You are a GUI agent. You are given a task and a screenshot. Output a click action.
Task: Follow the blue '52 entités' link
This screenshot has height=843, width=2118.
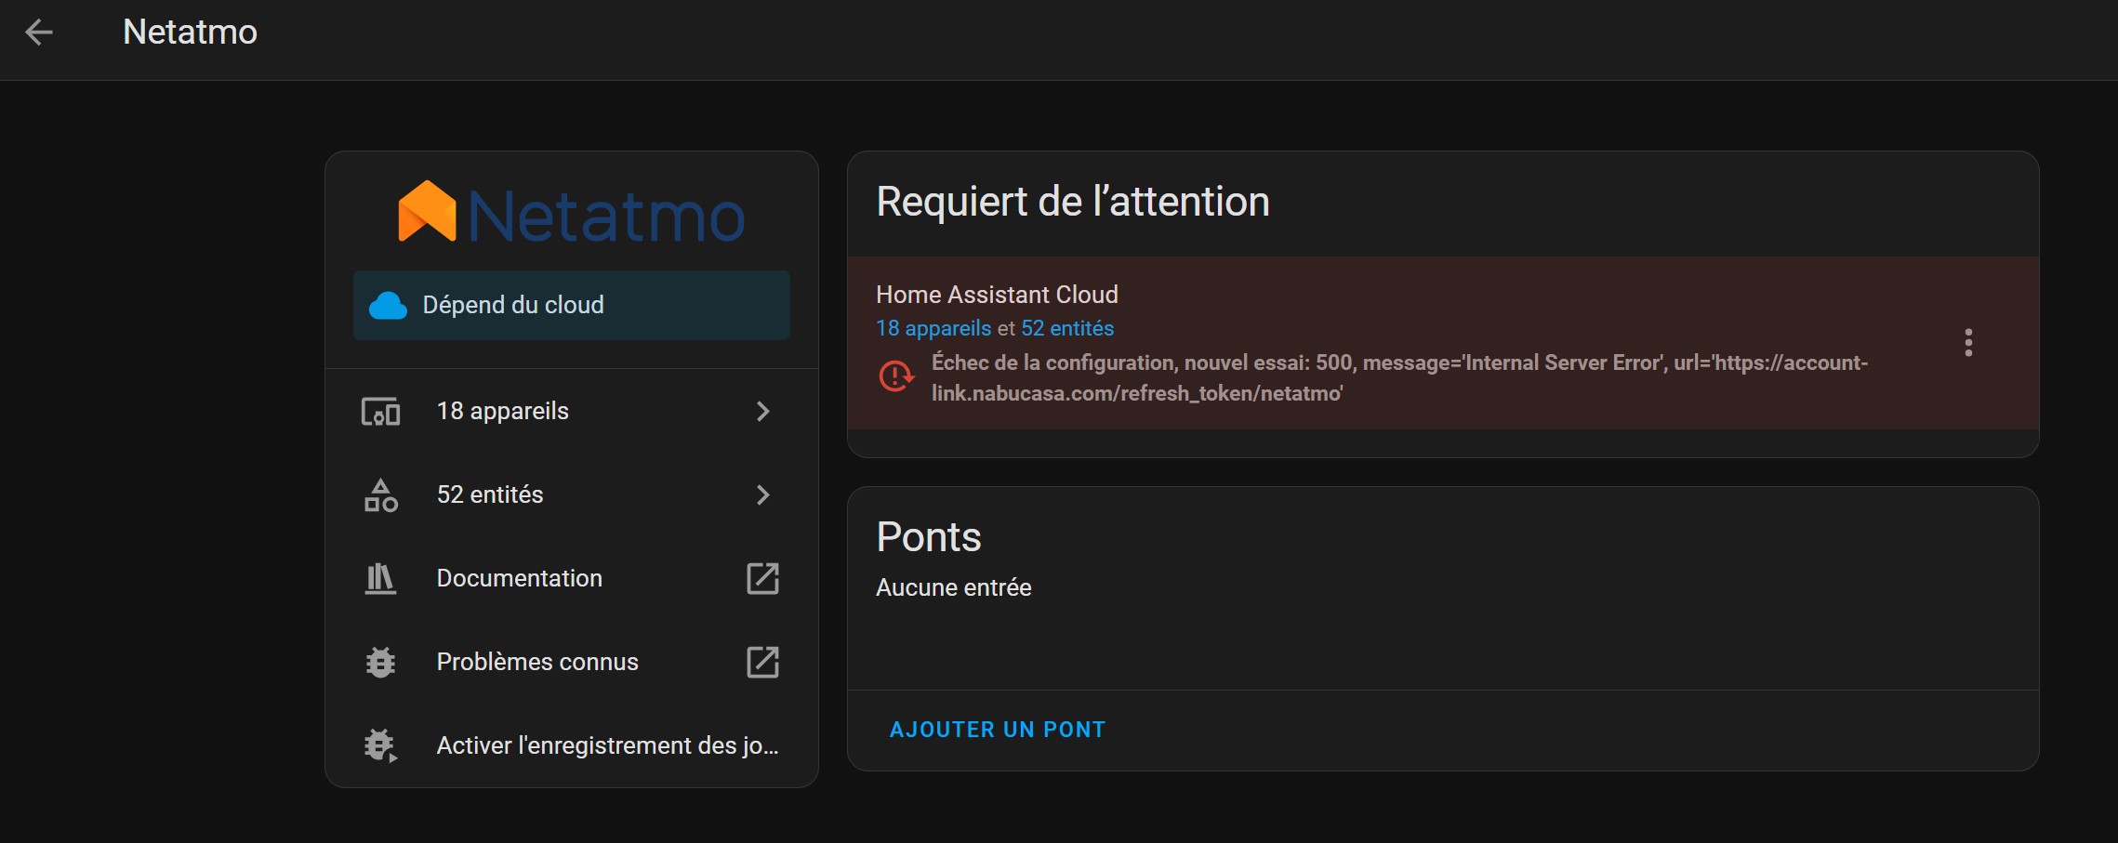coord(1067,328)
